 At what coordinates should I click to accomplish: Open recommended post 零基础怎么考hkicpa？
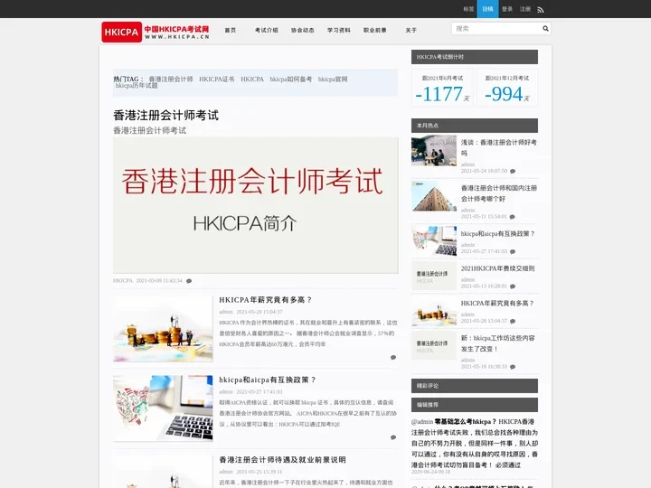(x=466, y=422)
